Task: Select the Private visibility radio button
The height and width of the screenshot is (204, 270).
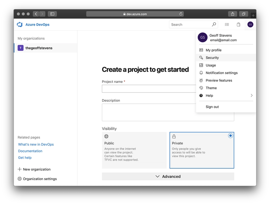Action: coord(231,136)
